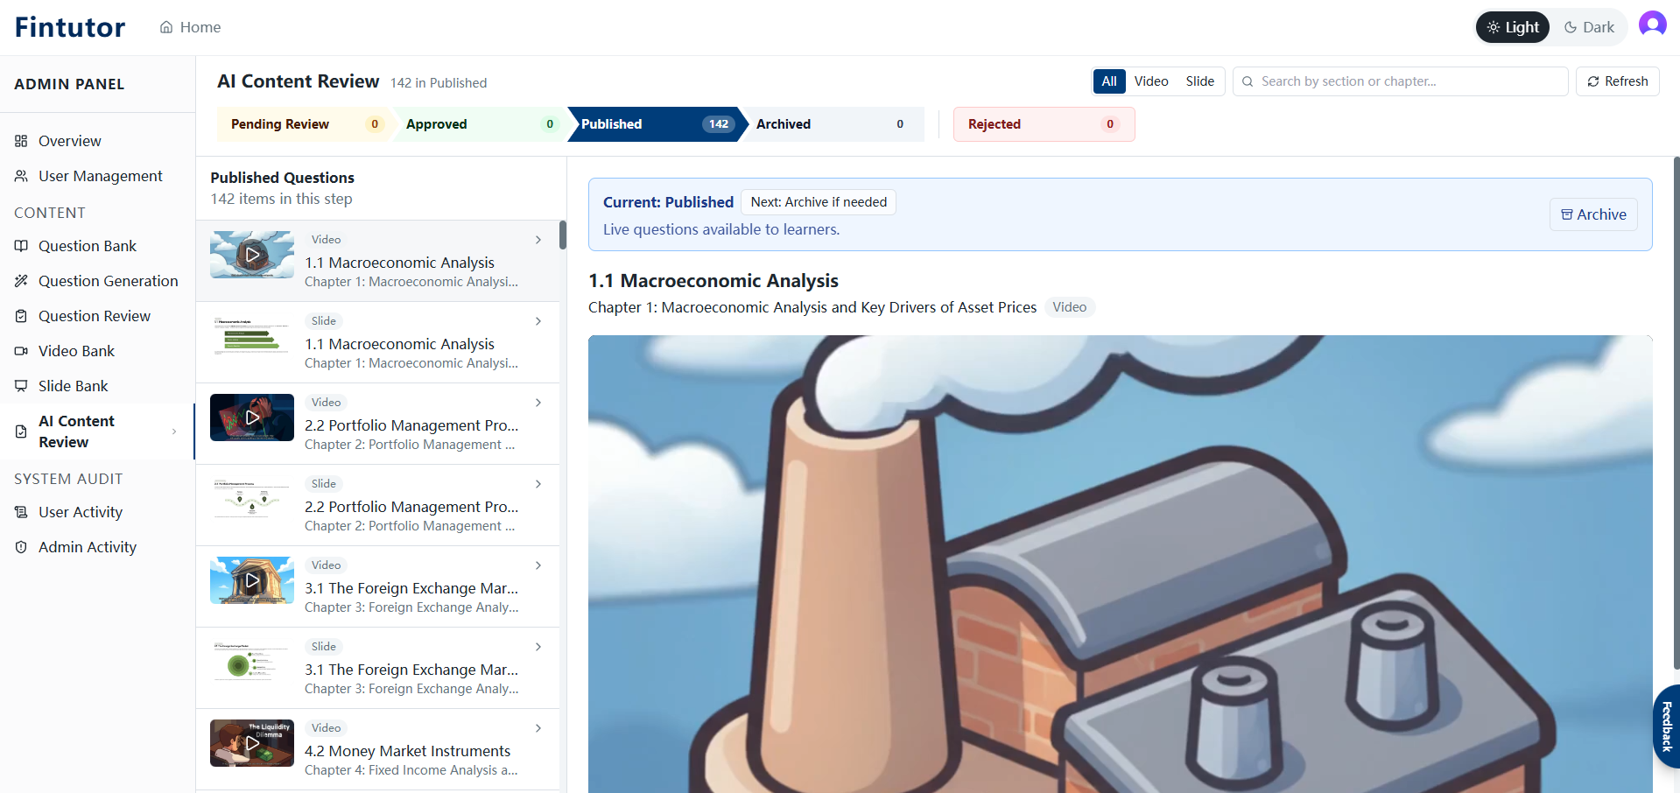Play the 3.1 Foreign Exchange video thumbnail
The height and width of the screenshot is (793, 1680).
click(252, 580)
